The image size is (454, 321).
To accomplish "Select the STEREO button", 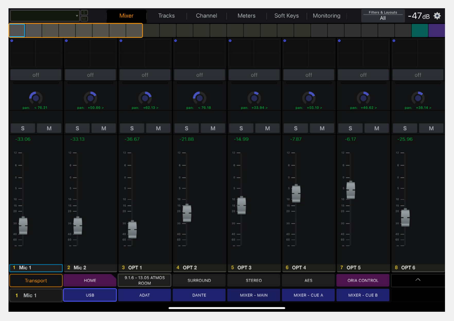I will pos(254,280).
